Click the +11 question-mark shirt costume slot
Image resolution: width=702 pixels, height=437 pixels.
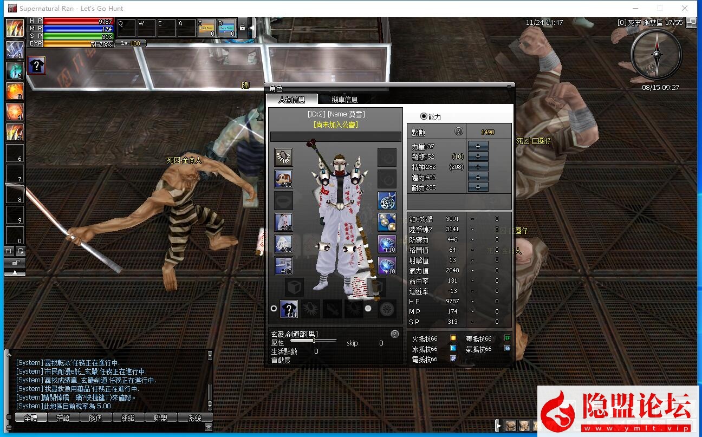click(288, 309)
